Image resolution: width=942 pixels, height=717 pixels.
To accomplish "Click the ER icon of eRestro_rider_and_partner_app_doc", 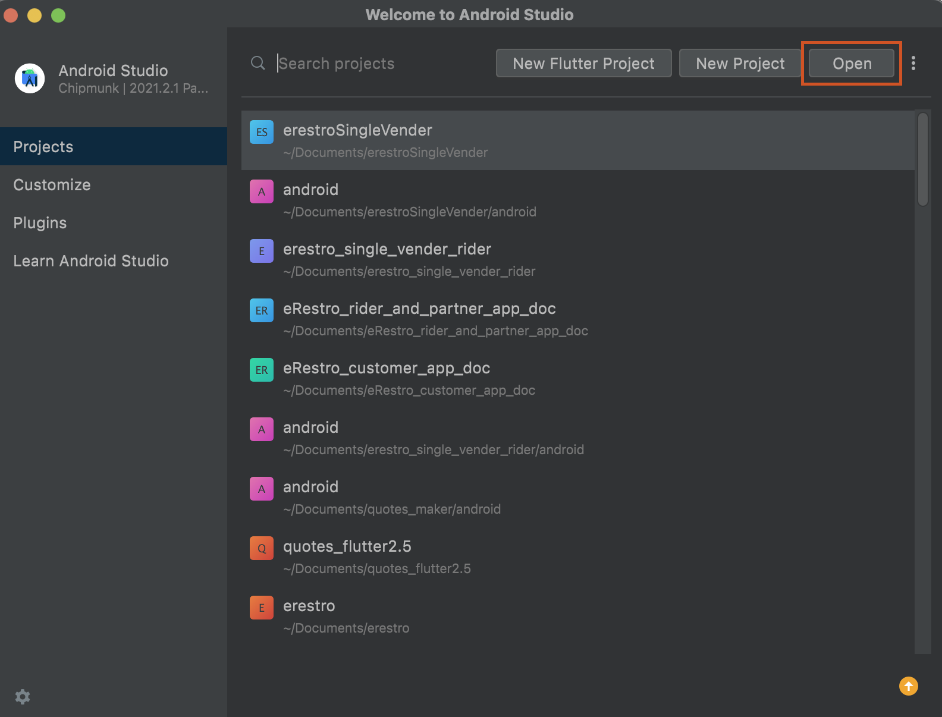I will 262,310.
